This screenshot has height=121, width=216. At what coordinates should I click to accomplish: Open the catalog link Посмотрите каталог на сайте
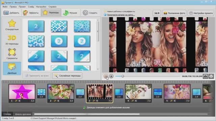point(121,15)
